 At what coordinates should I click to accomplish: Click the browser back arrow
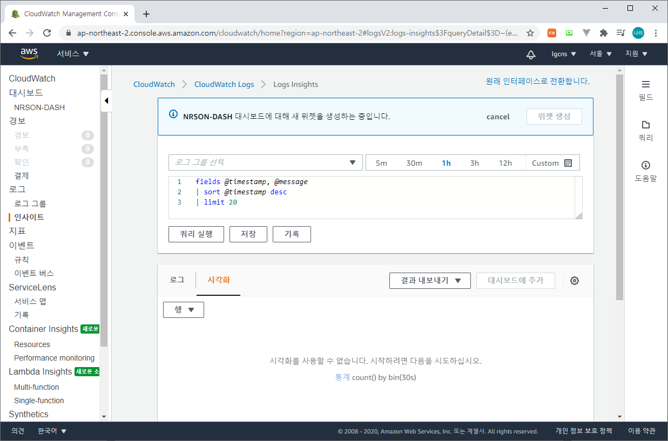(13, 33)
